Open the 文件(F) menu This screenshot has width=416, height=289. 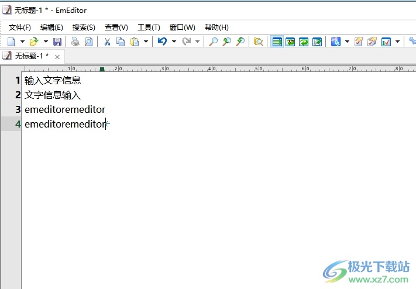click(x=20, y=27)
